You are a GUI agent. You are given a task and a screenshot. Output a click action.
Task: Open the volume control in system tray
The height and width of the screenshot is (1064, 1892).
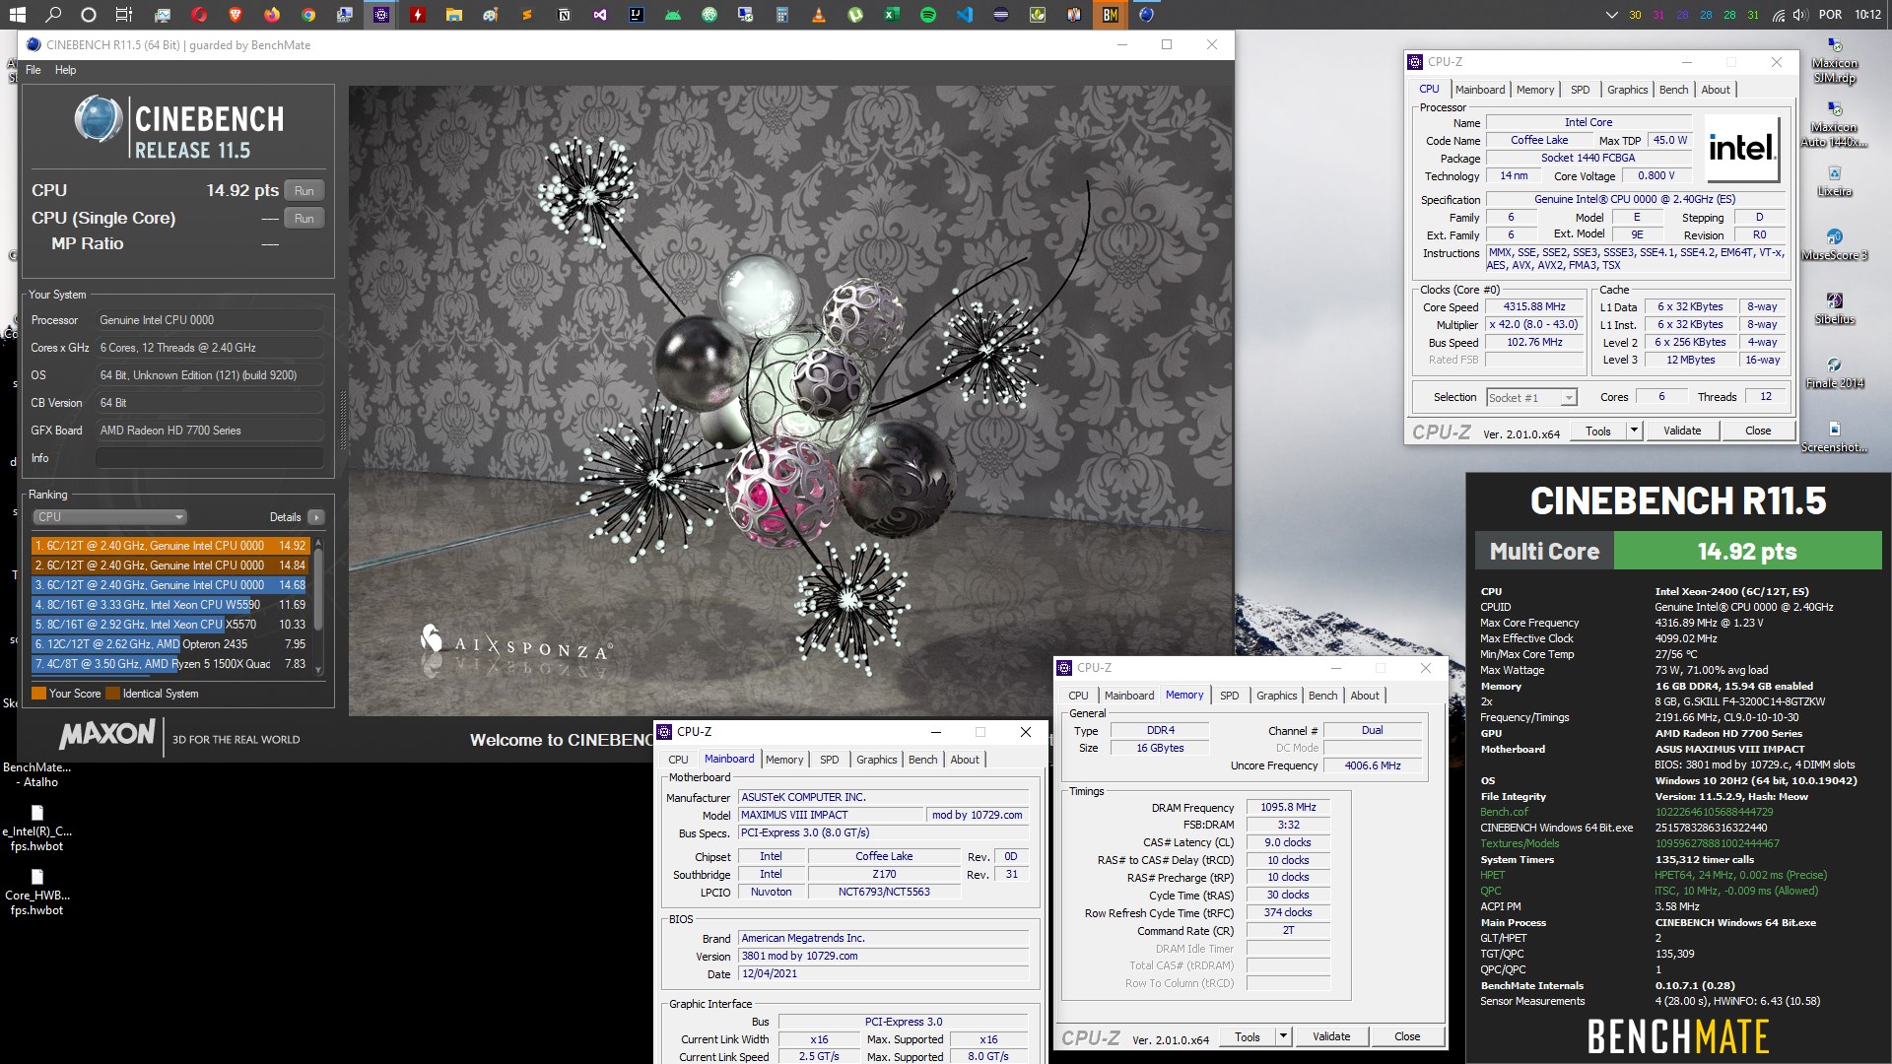(1801, 15)
